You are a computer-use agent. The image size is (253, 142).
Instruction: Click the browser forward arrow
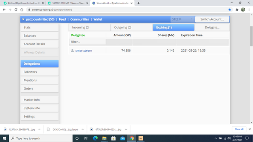coord(10,9)
